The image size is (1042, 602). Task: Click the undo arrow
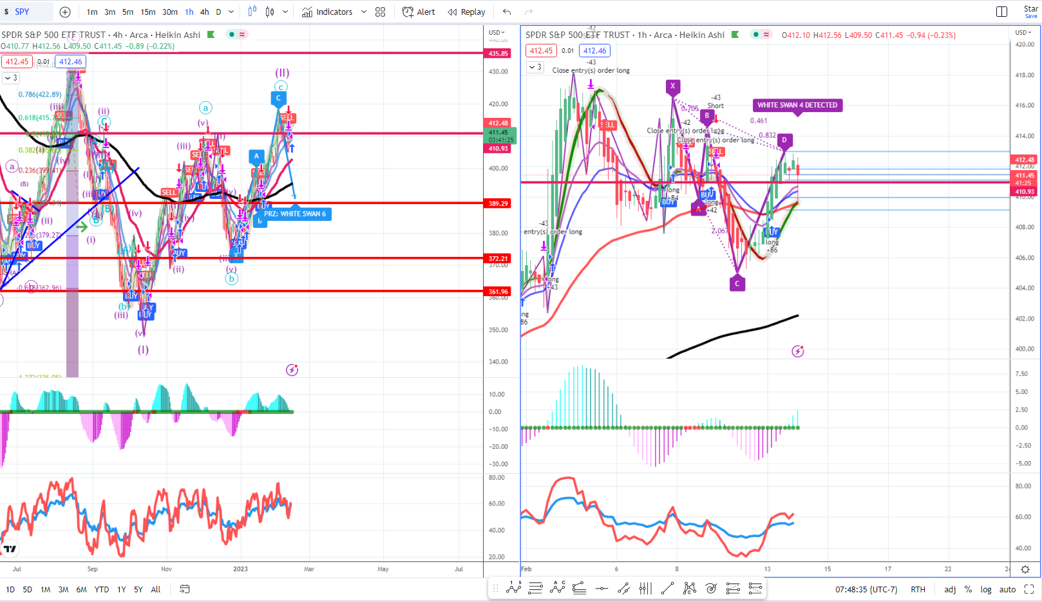[507, 12]
